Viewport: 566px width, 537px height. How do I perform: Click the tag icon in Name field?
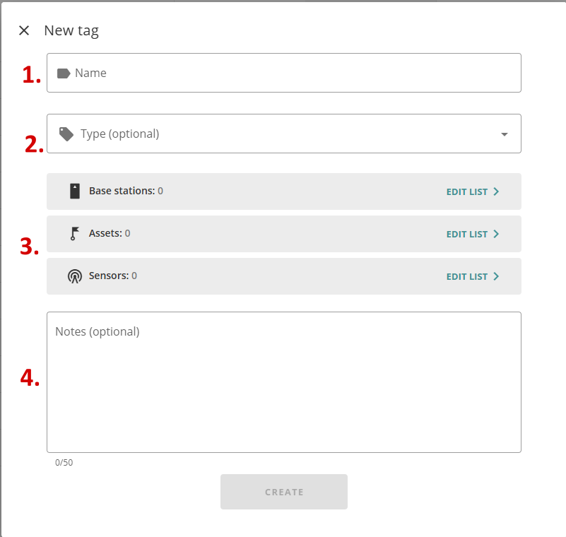64,73
